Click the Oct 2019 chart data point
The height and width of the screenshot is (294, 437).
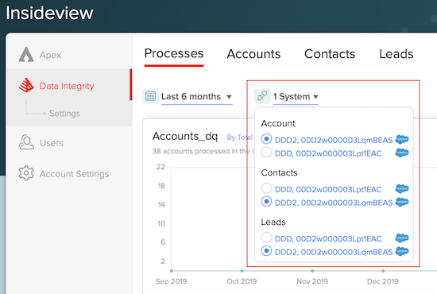(x=242, y=271)
